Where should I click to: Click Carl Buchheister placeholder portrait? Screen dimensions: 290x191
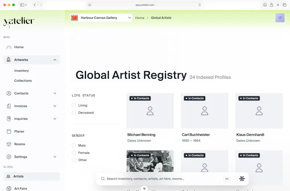point(204,111)
